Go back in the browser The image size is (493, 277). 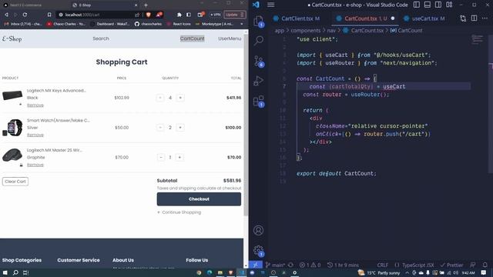(x=6, y=15)
